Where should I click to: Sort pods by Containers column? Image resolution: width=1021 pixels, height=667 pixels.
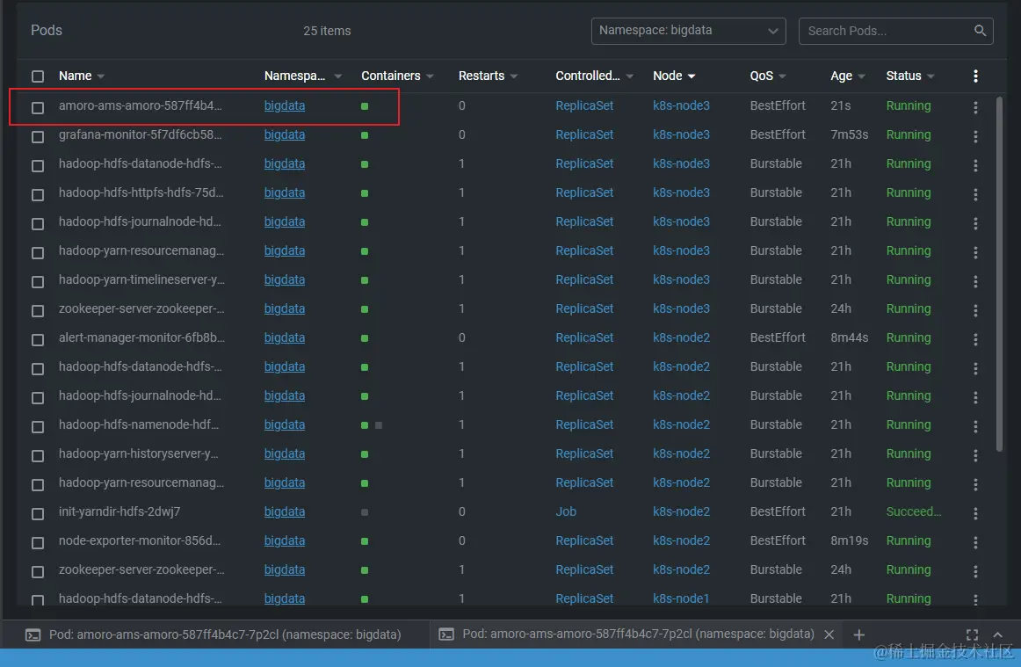(397, 76)
